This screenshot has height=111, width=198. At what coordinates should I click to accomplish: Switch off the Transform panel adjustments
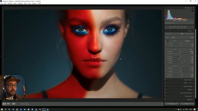[x=165, y=96]
